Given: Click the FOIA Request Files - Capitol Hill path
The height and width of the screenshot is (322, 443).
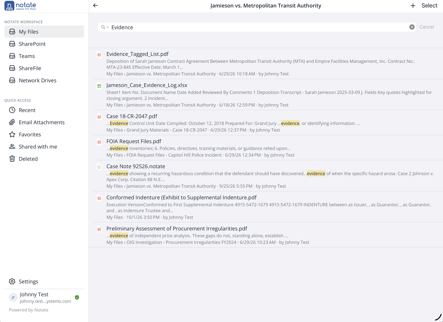Looking at the screenshot, I should 174,155.
